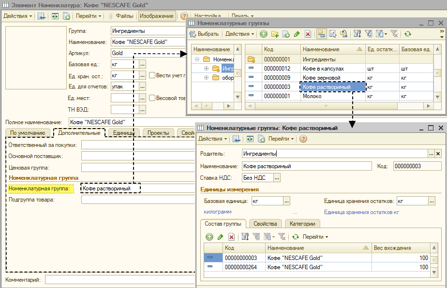Screen dimensions: 447x288
Task: Switch to the По умолчанию tab
Action: point(28,133)
